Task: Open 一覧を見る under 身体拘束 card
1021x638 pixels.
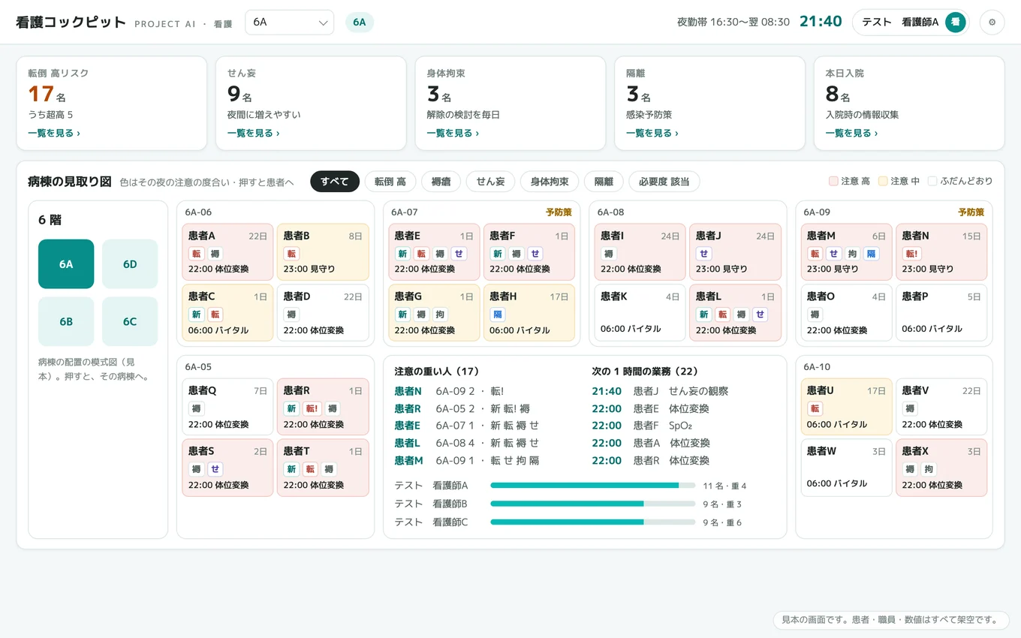Action: 453,133
